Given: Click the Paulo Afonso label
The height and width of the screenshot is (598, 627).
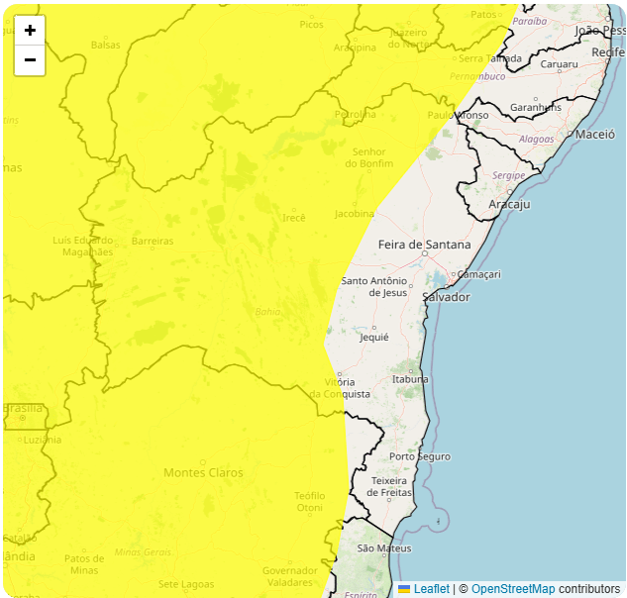Looking at the screenshot, I should [x=458, y=115].
